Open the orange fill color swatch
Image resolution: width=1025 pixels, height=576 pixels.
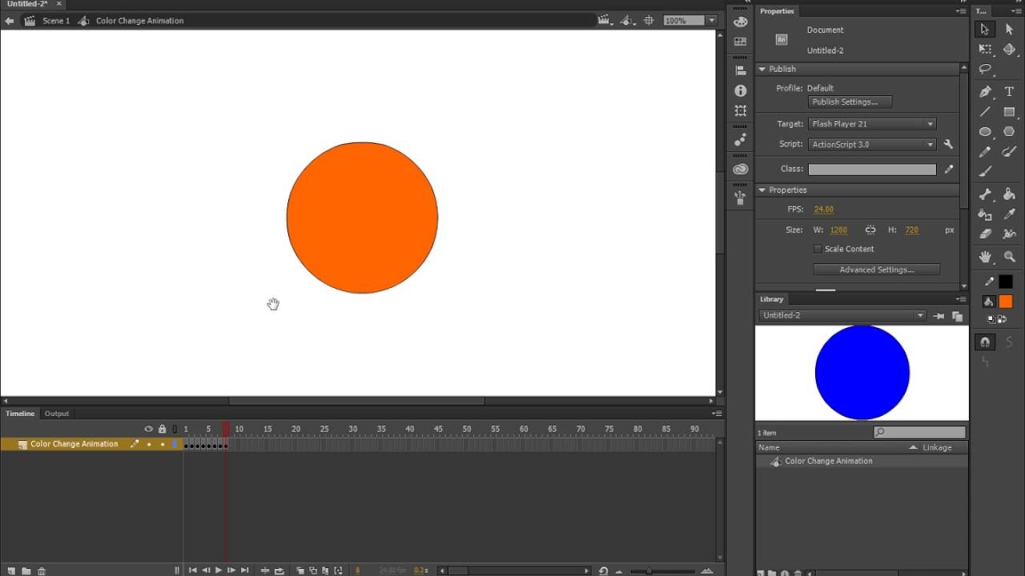tap(1006, 302)
